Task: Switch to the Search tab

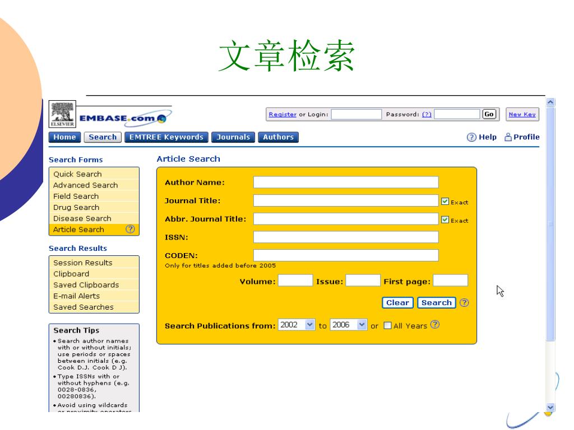Action: coord(103,137)
